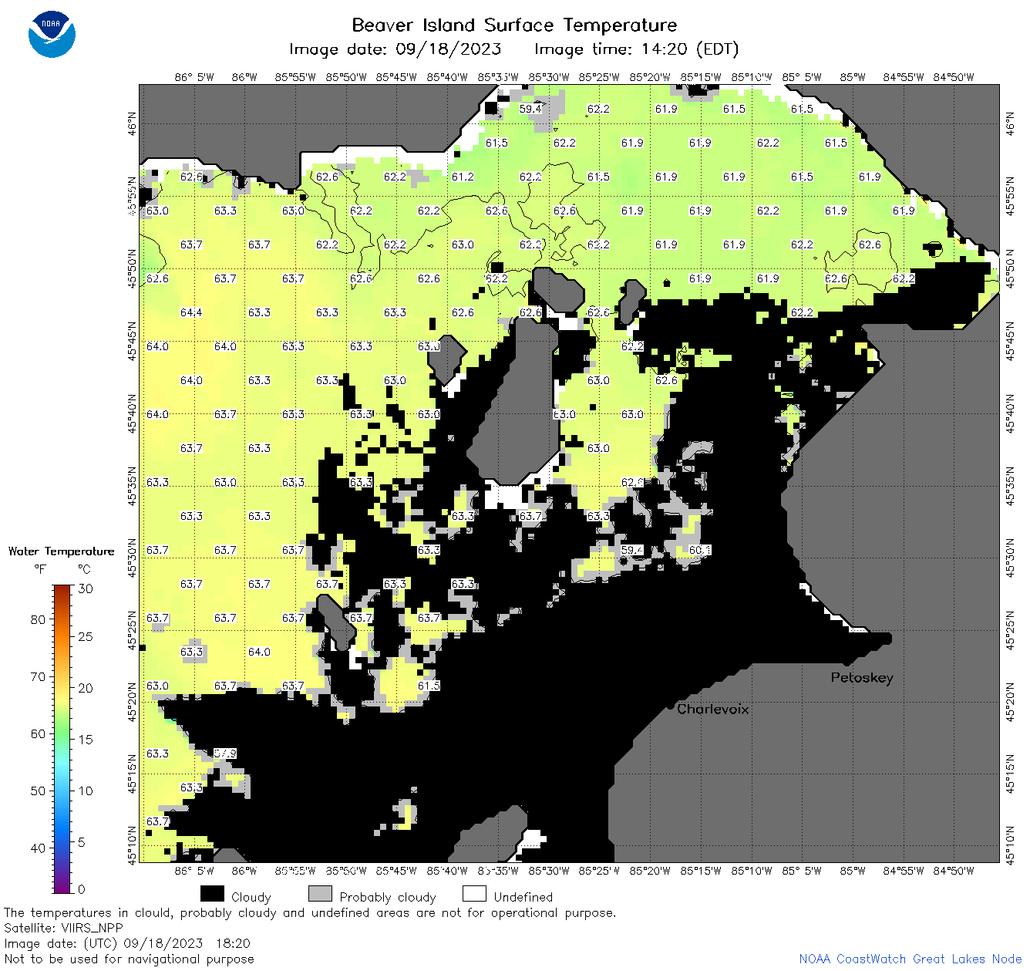This screenshot has width=1030, height=971.
Task: Click the Charlevoix location dot marker
Action: click(670, 706)
